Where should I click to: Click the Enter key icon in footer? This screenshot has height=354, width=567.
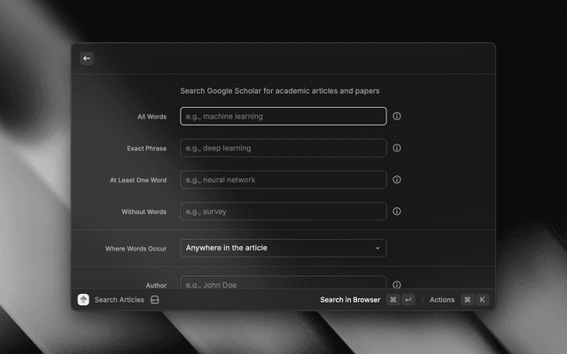pos(408,300)
